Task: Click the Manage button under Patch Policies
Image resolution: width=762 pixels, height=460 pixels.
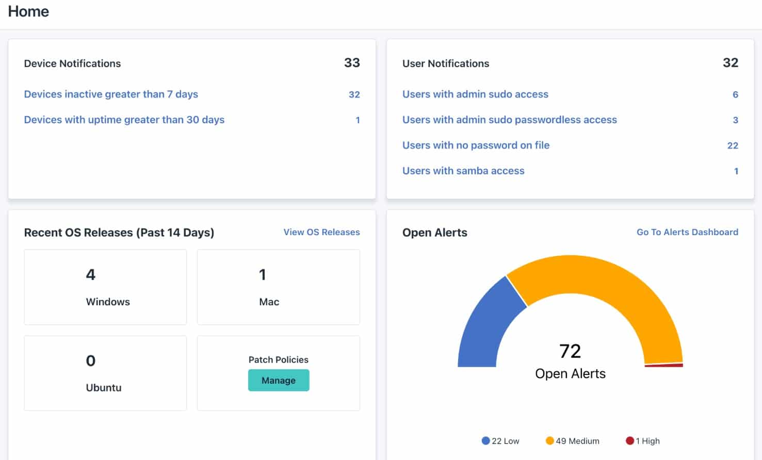Action: (x=279, y=380)
